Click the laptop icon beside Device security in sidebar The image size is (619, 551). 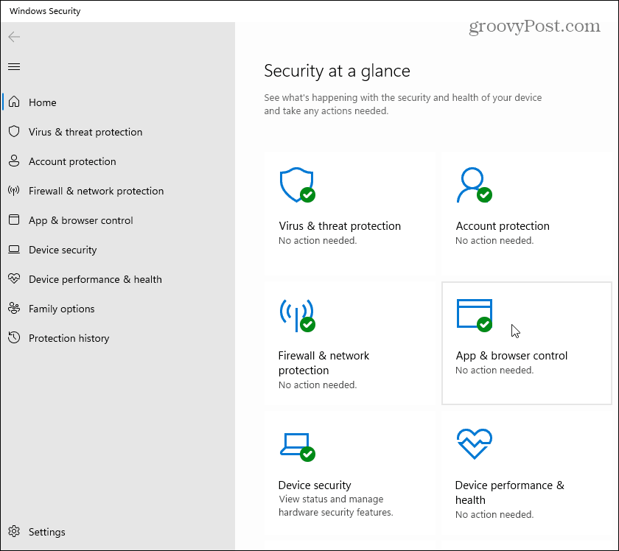click(14, 250)
